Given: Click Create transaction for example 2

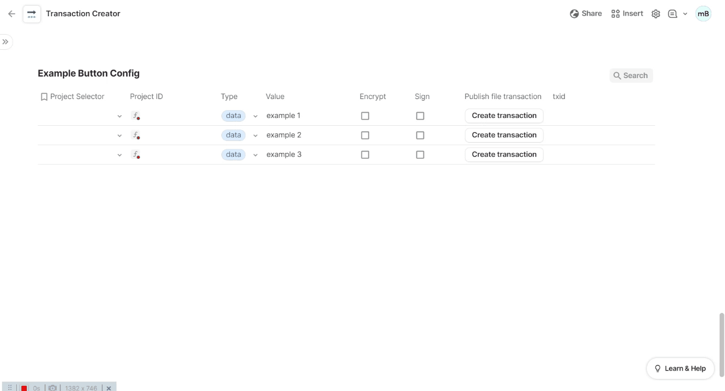Looking at the screenshot, I should 503,135.
